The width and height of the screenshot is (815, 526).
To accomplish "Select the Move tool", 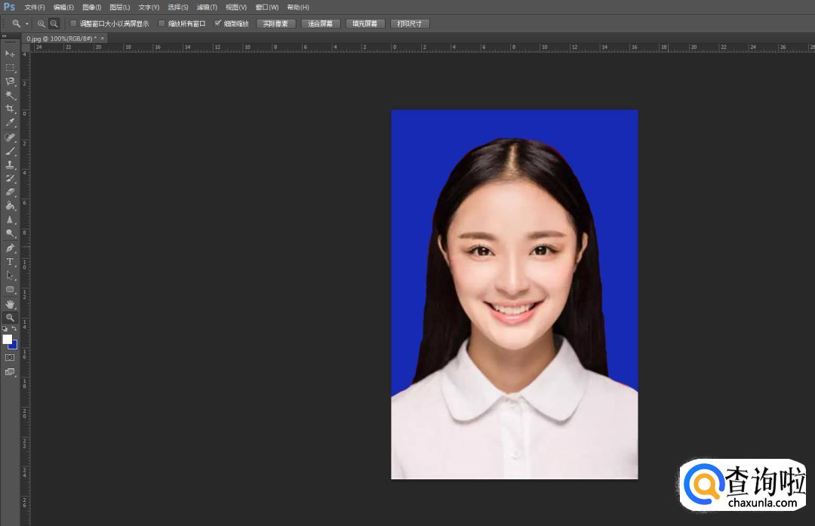I will point(11,54).
